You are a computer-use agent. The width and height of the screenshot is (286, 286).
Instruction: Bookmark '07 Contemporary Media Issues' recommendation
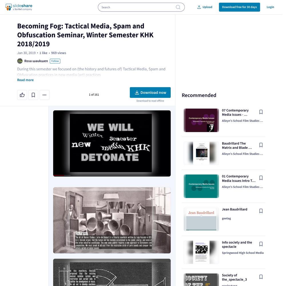pyautogui.click(x=261, y=112)
